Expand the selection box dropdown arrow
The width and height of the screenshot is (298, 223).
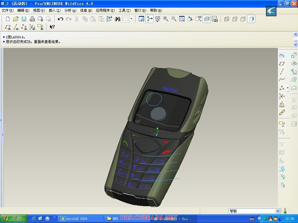(x=131, y=19)
